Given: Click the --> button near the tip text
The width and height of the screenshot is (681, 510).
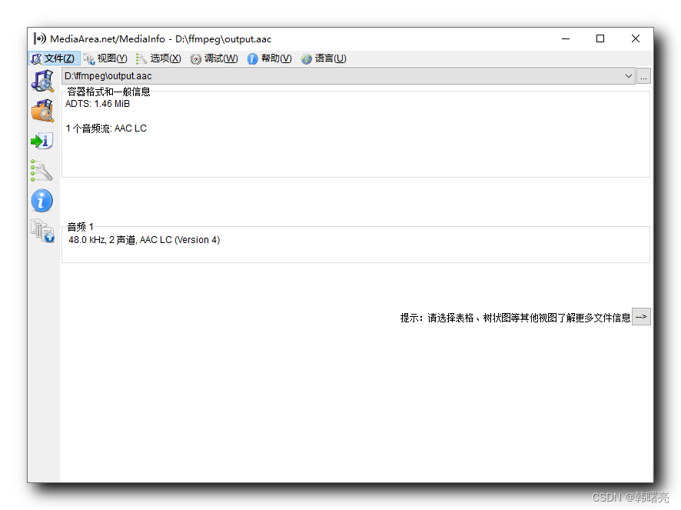Looking at the screenshot, I should click(641, 317).
